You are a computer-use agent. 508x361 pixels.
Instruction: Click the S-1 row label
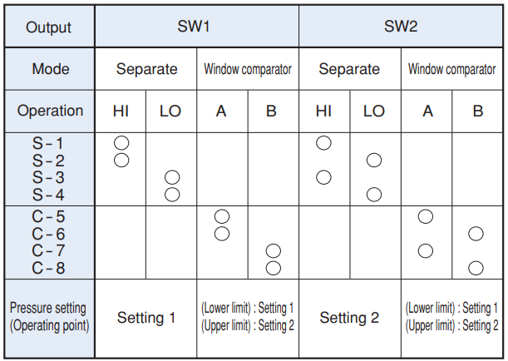[48, 143]
